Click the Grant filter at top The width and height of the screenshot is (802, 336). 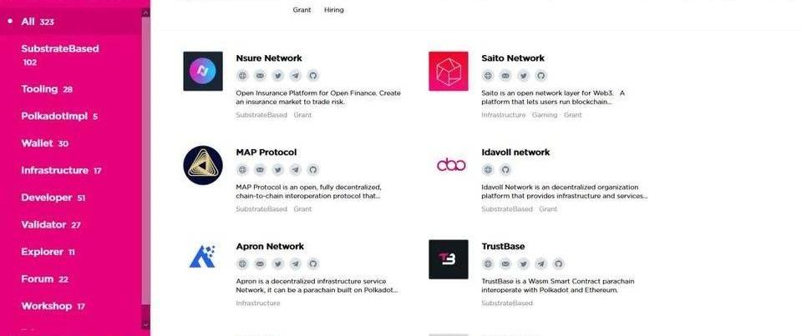[302, 10]
